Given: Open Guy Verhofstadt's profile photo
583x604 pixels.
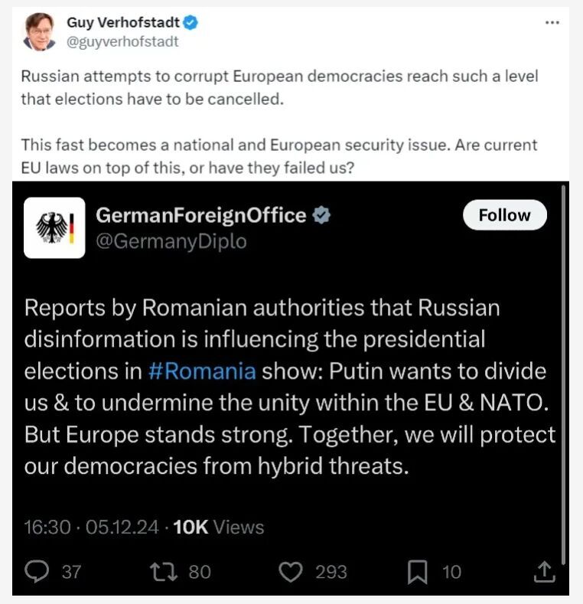Looking at the screenshot, I should pos(38,32).
